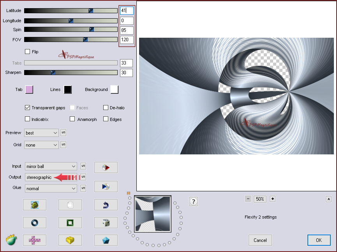This screenshot has width=337, height=252.
Task: Open the Preview quality dropdown
Action: tap(41, 133)
